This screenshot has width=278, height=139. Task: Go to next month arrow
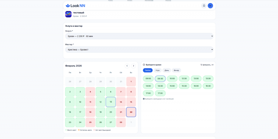click(x=133, y=66)
